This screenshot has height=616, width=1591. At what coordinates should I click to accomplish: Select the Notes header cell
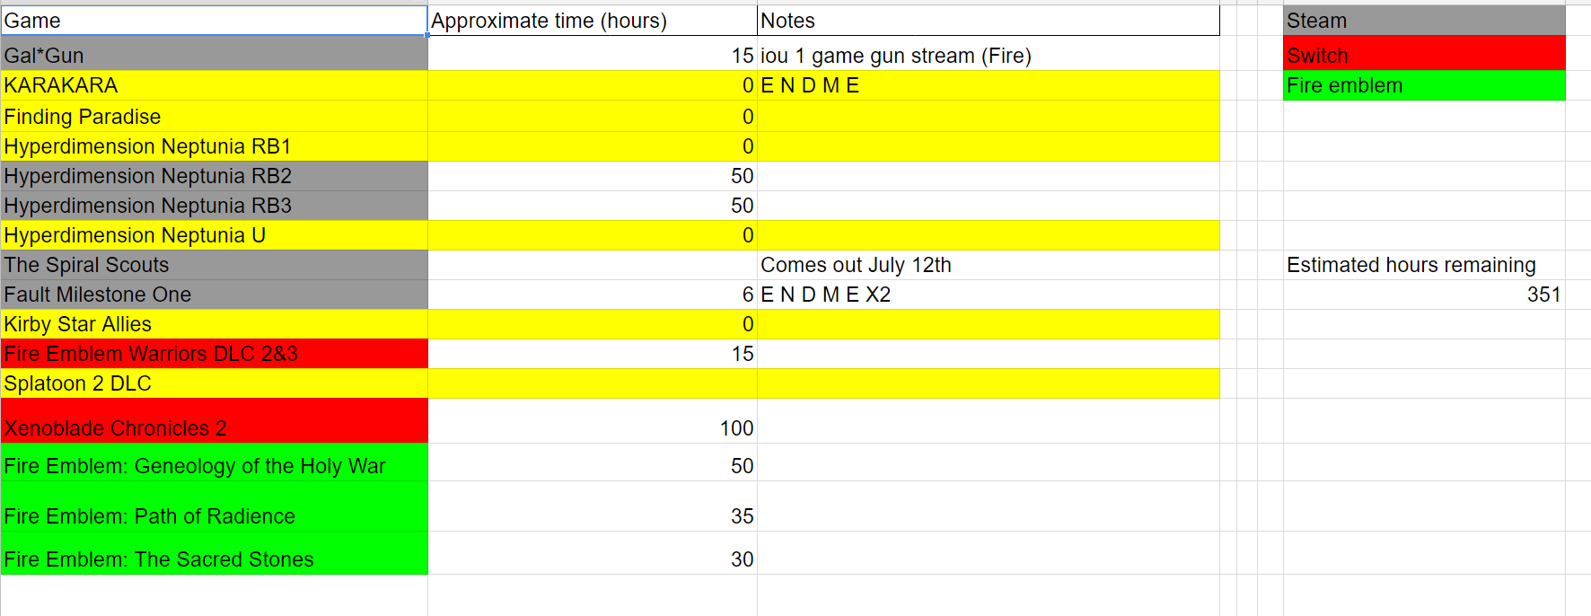point(989,21)
